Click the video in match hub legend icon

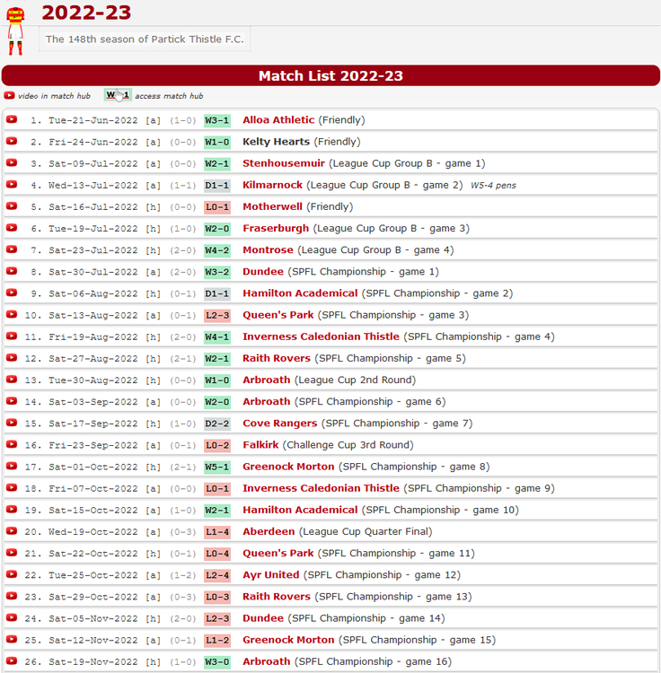tap(9, 95)
